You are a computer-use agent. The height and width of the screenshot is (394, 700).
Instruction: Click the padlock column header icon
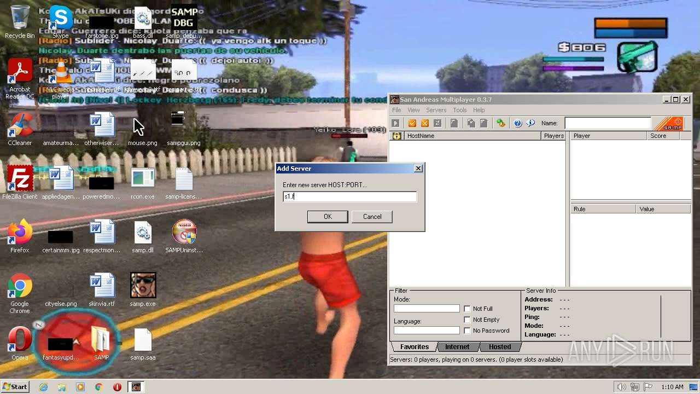coord(397,136)
